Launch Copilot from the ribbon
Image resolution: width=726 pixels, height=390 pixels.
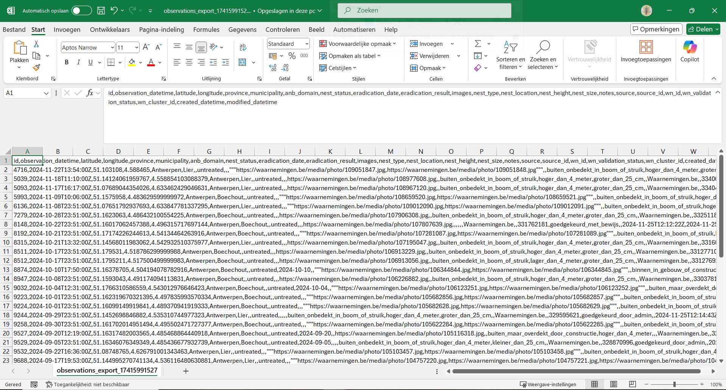(689, 52)
